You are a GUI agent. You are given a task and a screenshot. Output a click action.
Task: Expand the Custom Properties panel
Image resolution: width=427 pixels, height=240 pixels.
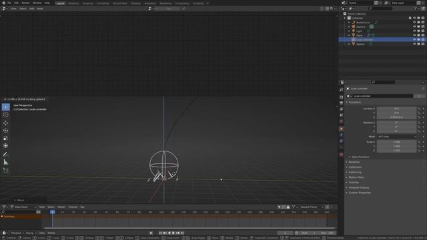pyautogui.click(x=359, y=193)
